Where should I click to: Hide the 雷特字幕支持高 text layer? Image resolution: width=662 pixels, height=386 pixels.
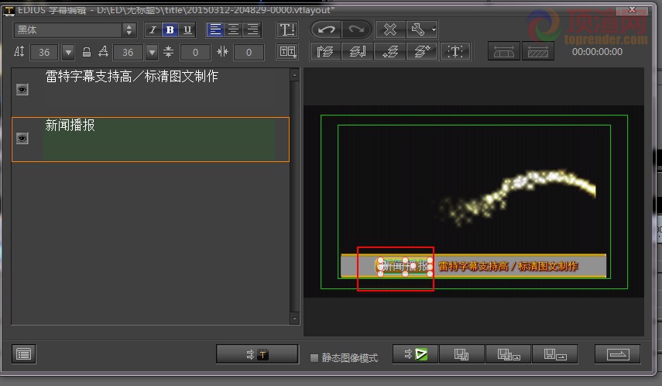(22, 89)
